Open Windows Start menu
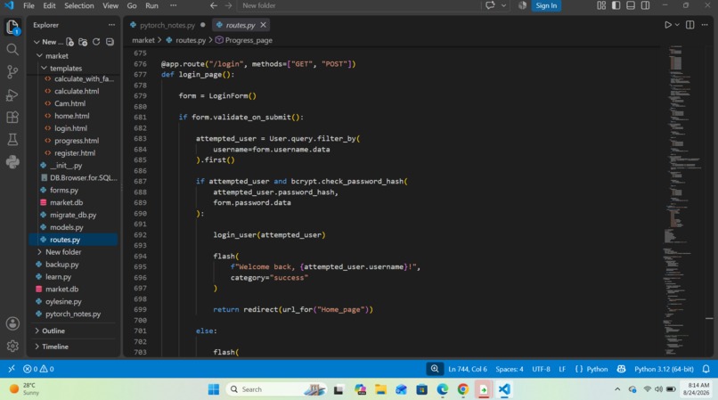Viewport: 718px width, 400px height. (214, 389)
